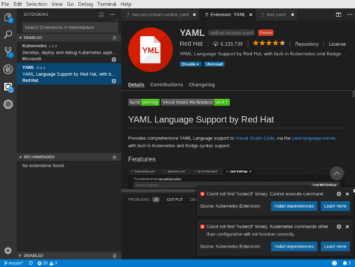This screenshot has height=267, width=355.
Task: Click Uninstall button for YAML extension
Action: [x=215, y=64]
